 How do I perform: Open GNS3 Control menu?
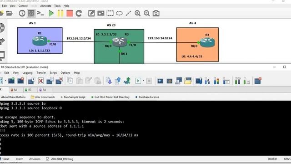(x=23, y=6)
